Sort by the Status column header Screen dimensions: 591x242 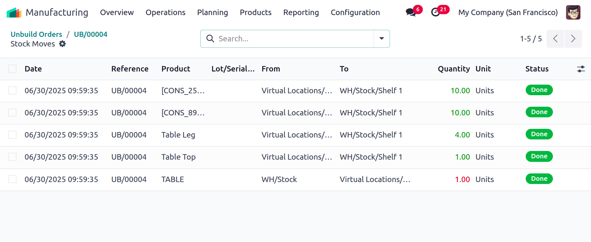coord(537,69)
